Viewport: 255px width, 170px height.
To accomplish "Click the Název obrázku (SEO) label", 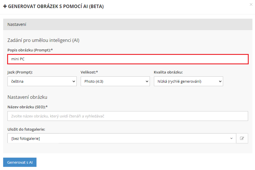I will [28, 107].
